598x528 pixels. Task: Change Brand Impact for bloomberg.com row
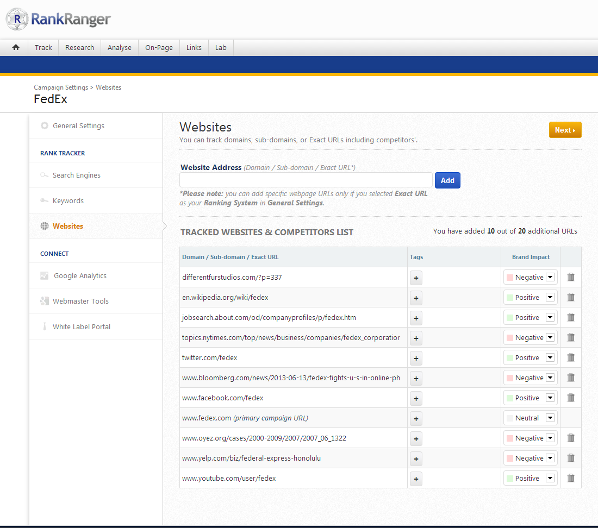coord(550,378)
